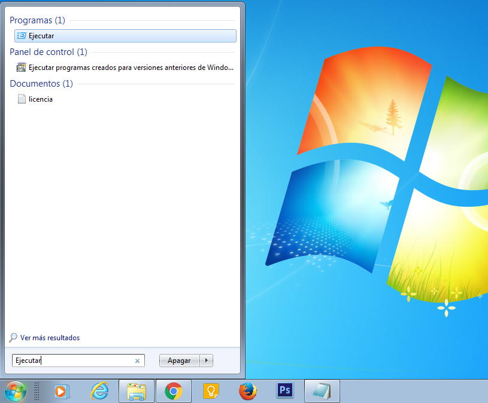Switch to the Notepad taskbar window
Screen dimensions: 488x403
click(x=322, y=391)
